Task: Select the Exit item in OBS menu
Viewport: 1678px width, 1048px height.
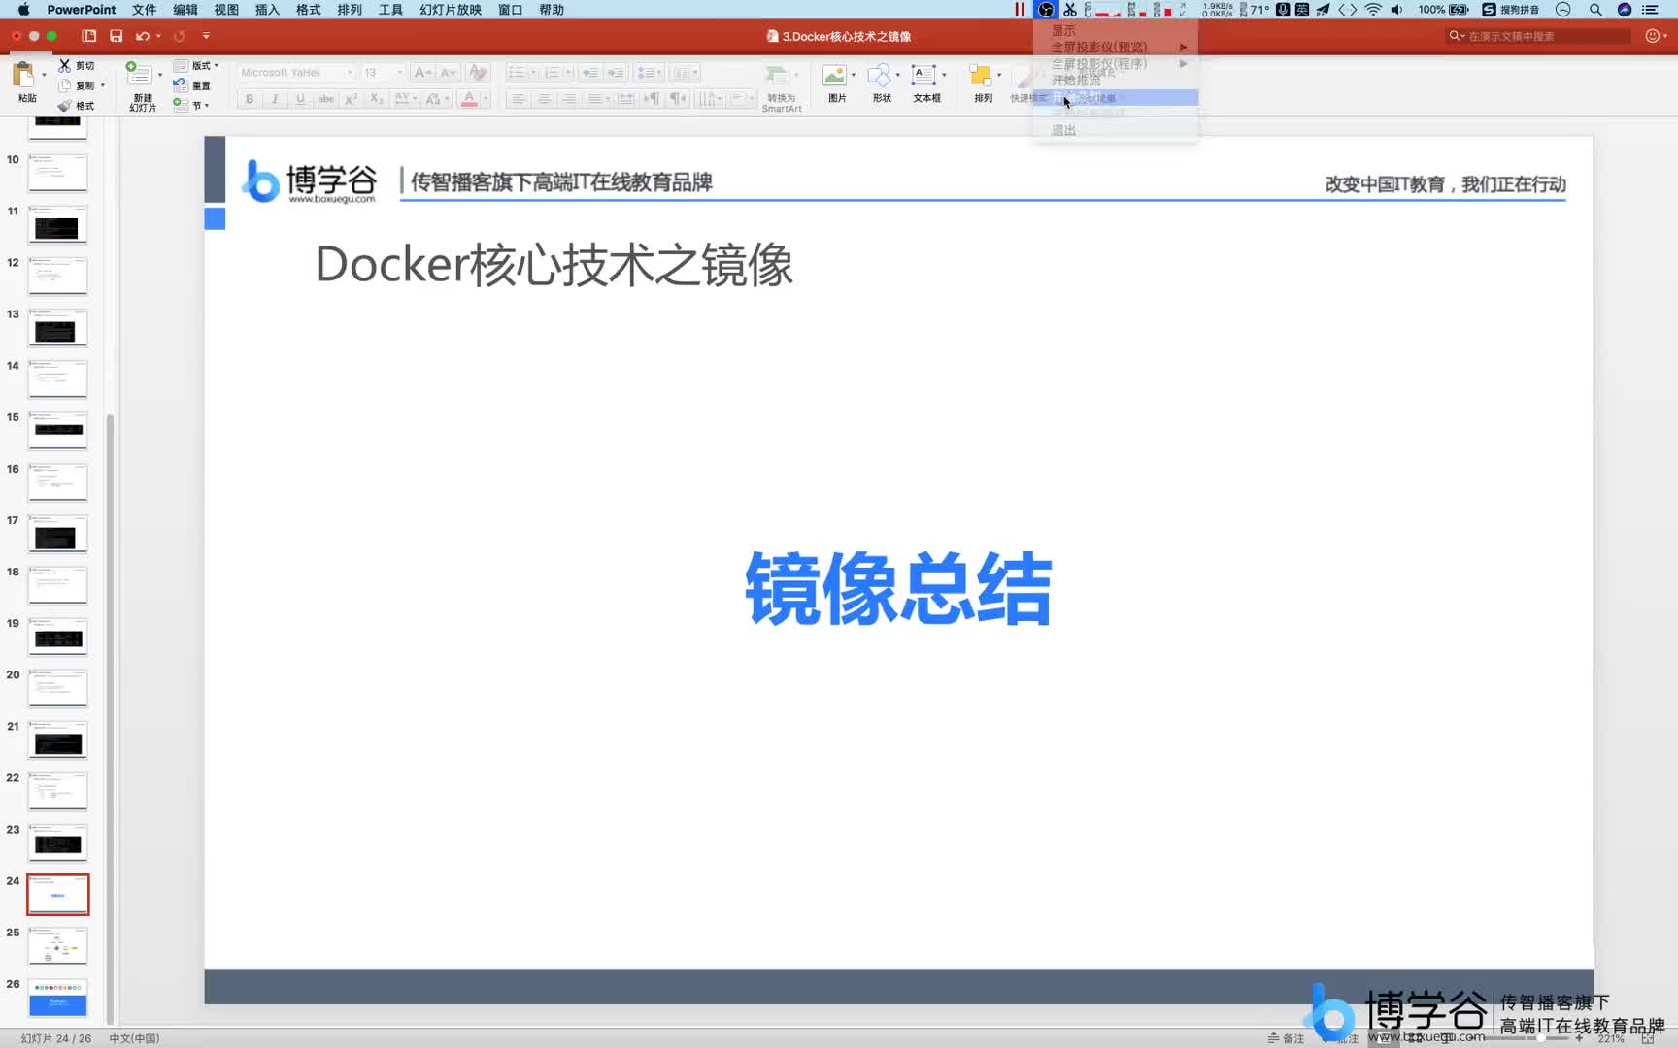Action: tap(1116, 130)
